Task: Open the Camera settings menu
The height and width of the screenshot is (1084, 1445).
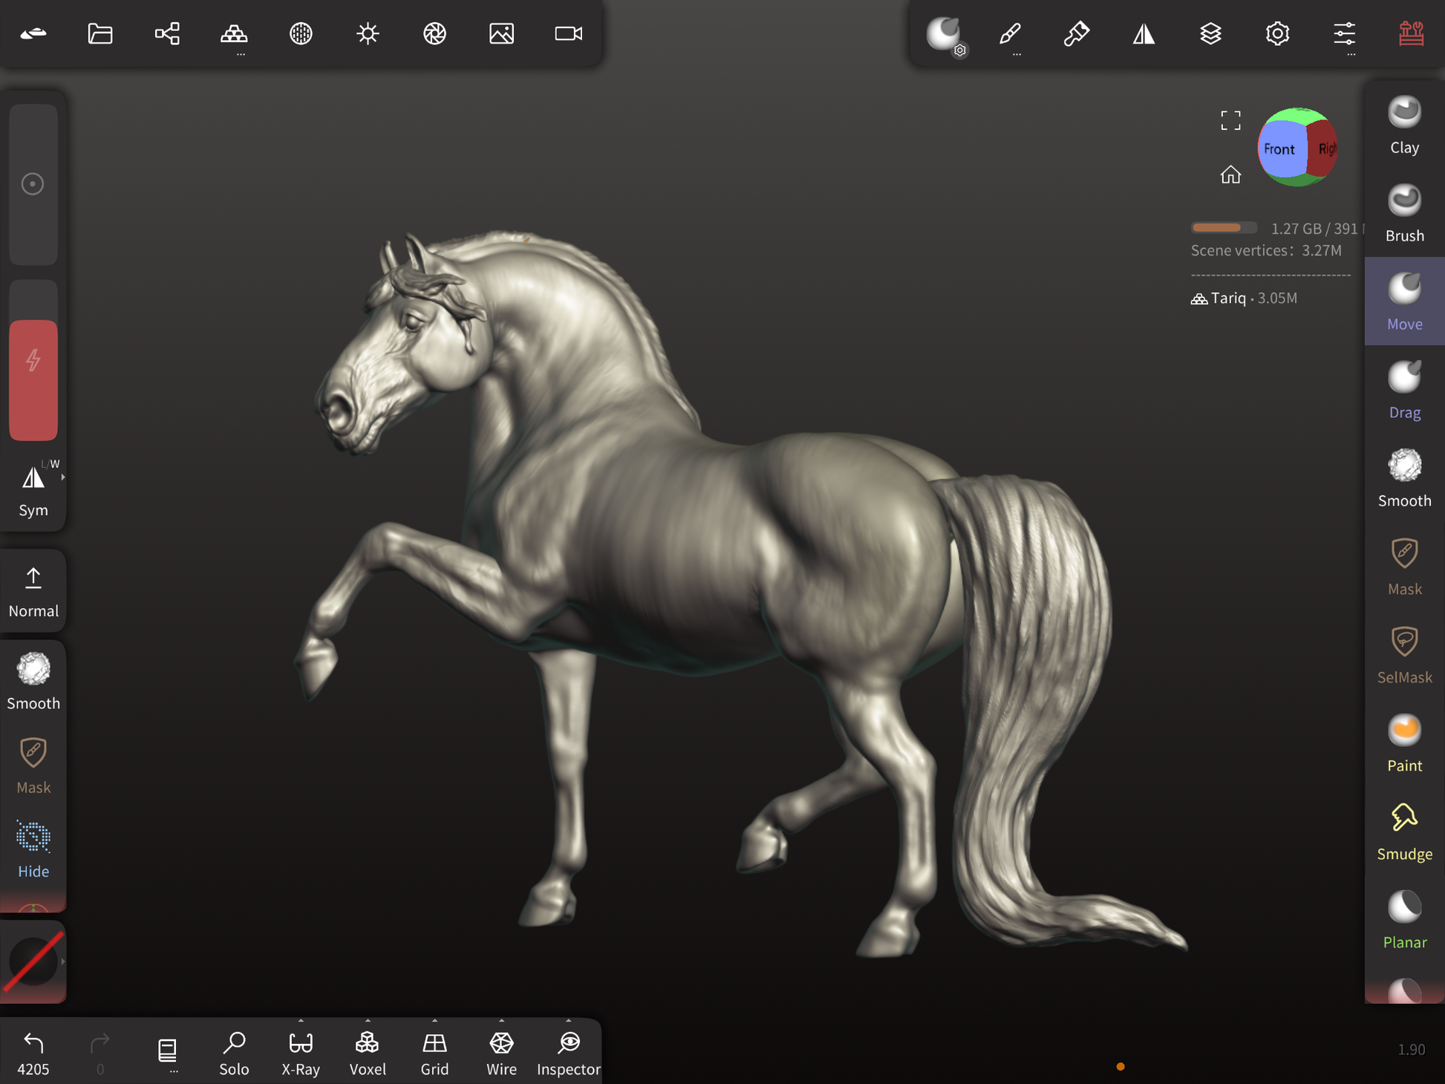Action: tap(568, 33)
